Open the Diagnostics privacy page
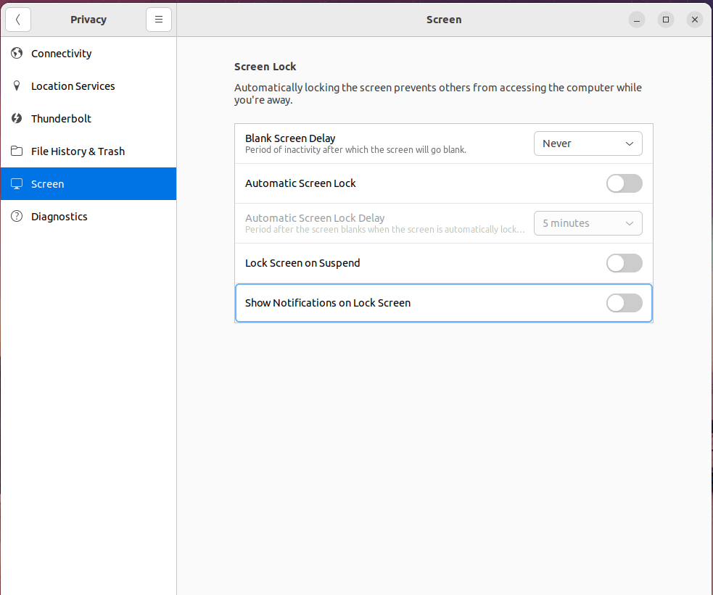This screenshot has width=713, height=595. 59,217
